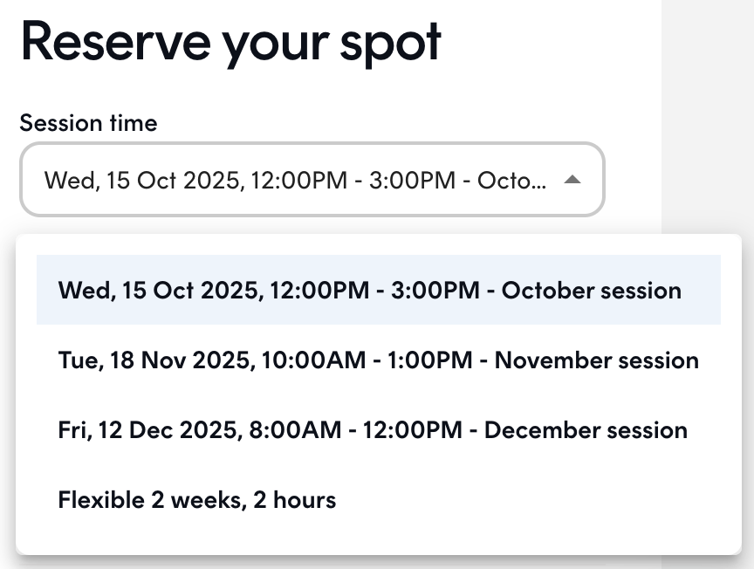Select the October session option
The image size is (754, 569).
tap(379, 290)
